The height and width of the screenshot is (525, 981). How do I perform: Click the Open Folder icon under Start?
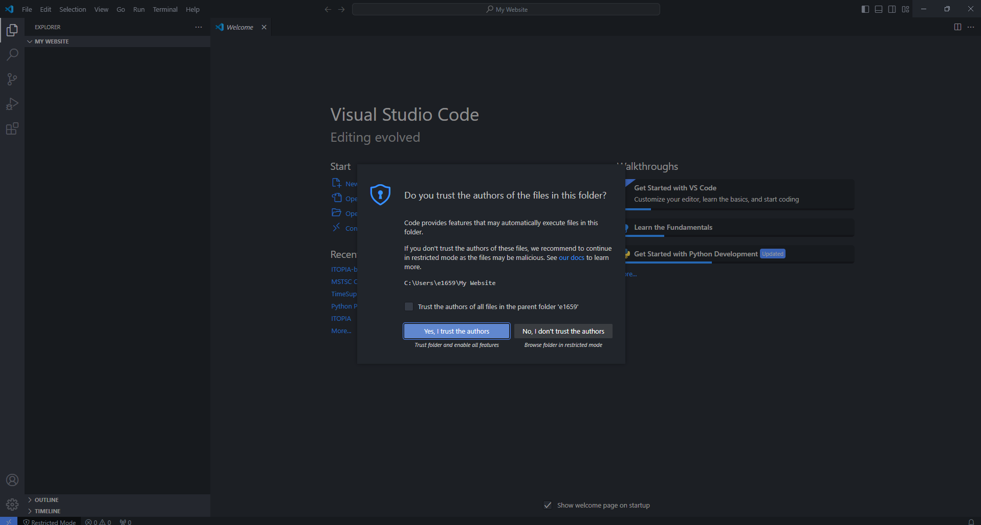[x=336, y=212]
